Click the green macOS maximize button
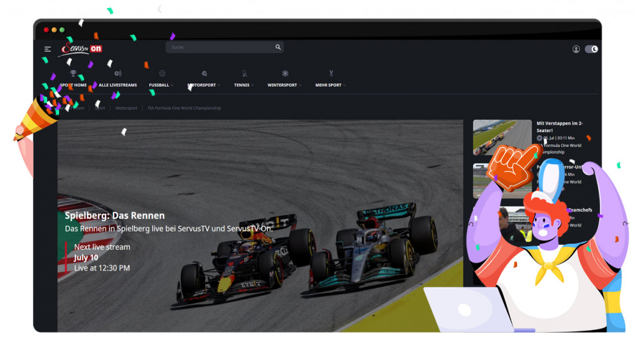 [x=61, y=30]
